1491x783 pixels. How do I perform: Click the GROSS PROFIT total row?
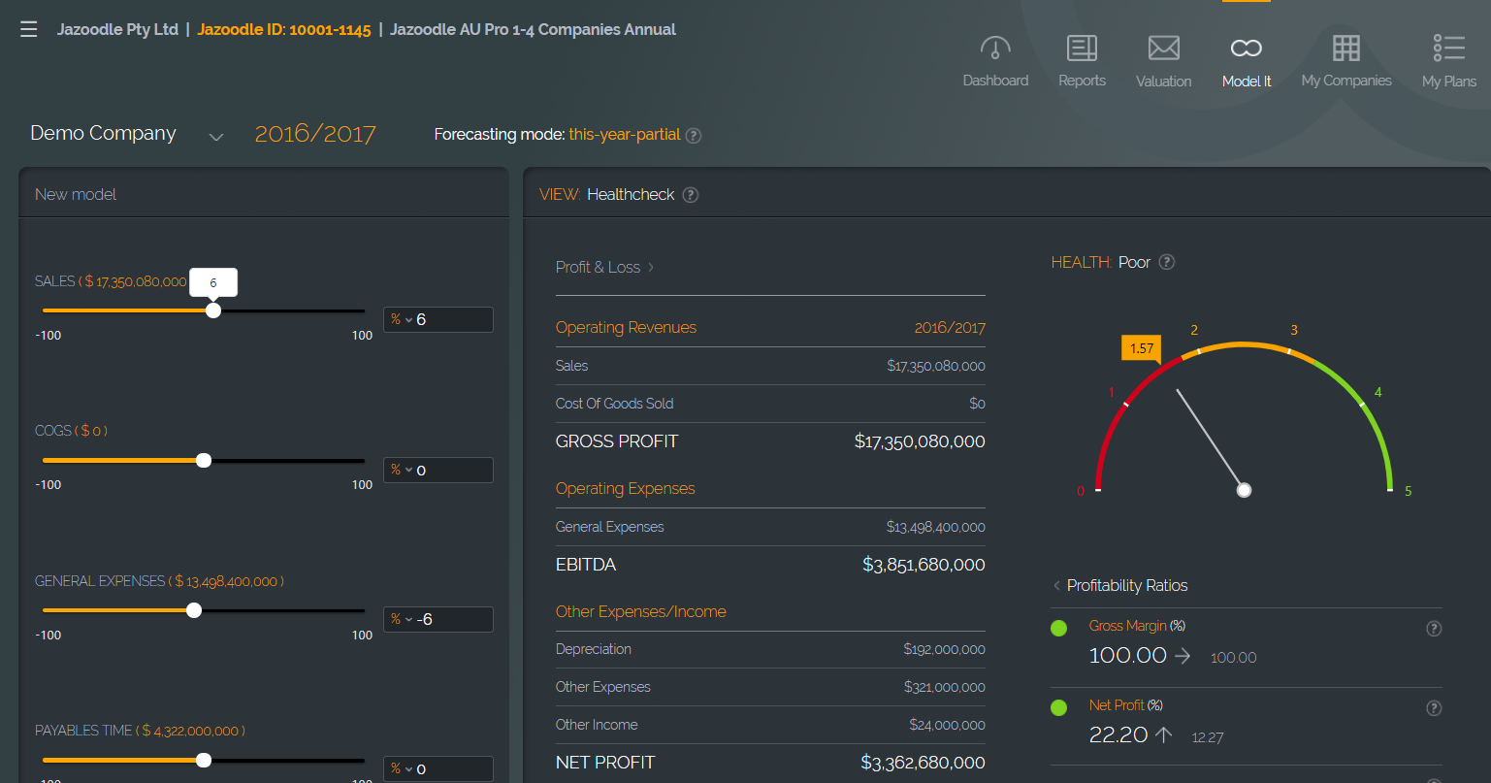(770, 441)
